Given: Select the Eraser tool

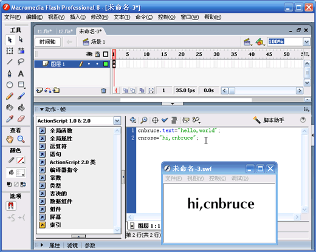Looking at the screenshot, I should pos(21,119).
